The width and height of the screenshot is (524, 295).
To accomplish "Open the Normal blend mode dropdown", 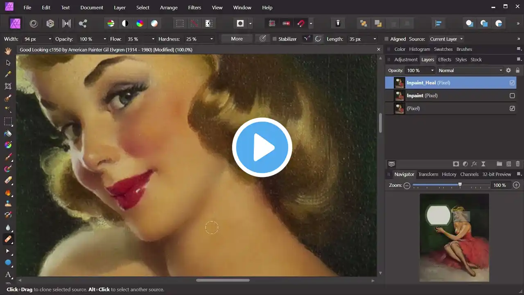I will pos(470,70).
